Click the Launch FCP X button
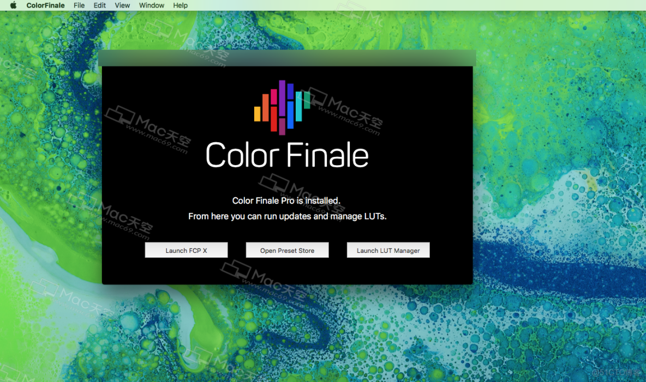 coord(186,250)
